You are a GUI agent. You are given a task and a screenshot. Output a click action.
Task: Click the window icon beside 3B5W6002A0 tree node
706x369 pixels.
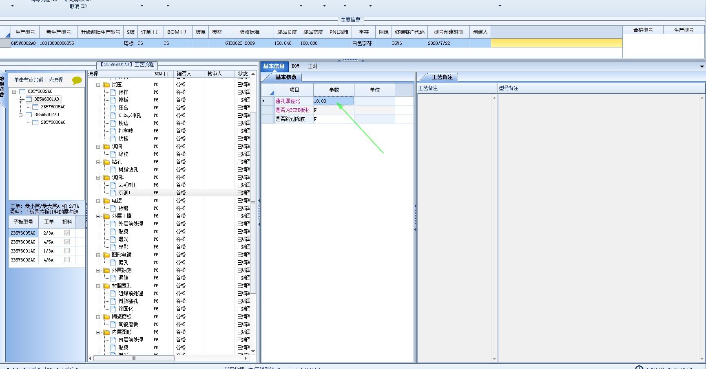point(29,115)
